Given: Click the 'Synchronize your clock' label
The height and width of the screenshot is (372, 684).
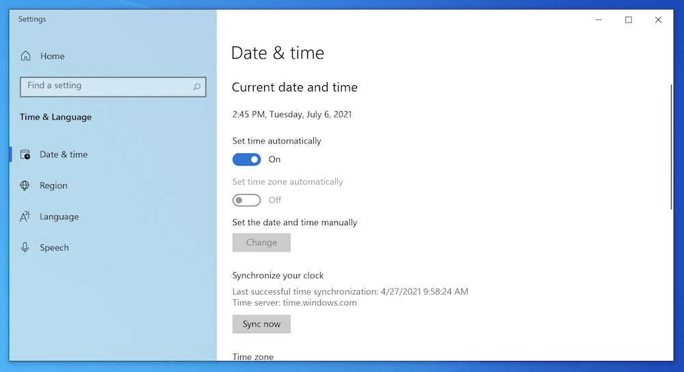Looking at the screenshot, I should pyautogui.click(x=278, y=275).
